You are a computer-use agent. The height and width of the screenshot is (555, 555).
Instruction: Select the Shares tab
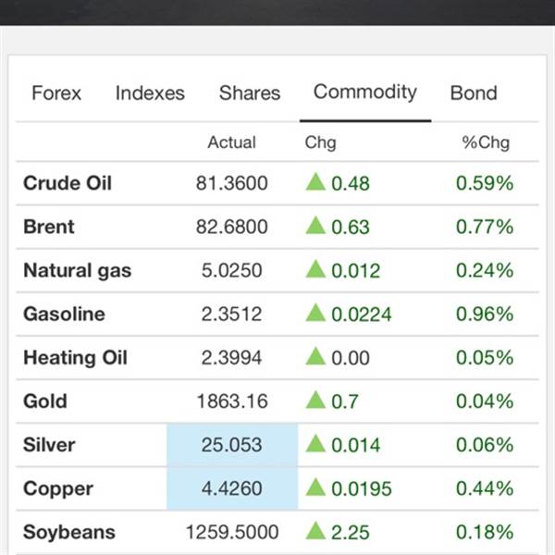click(250, 93)
